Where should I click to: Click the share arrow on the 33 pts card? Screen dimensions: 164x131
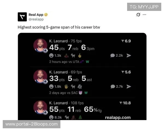point(129,87)
